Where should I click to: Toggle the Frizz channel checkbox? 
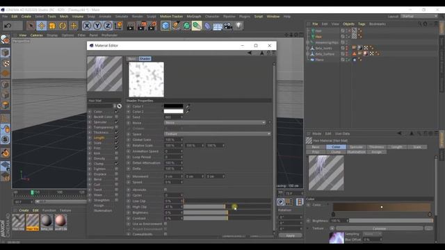[116, 148]
